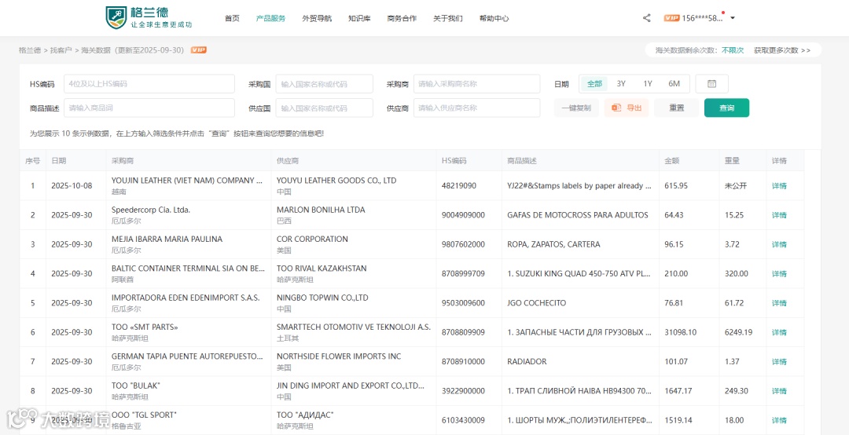Click supplier MARLON BONILHA LTDA
This screenshot has width=849, height=435.
point(321,210)
